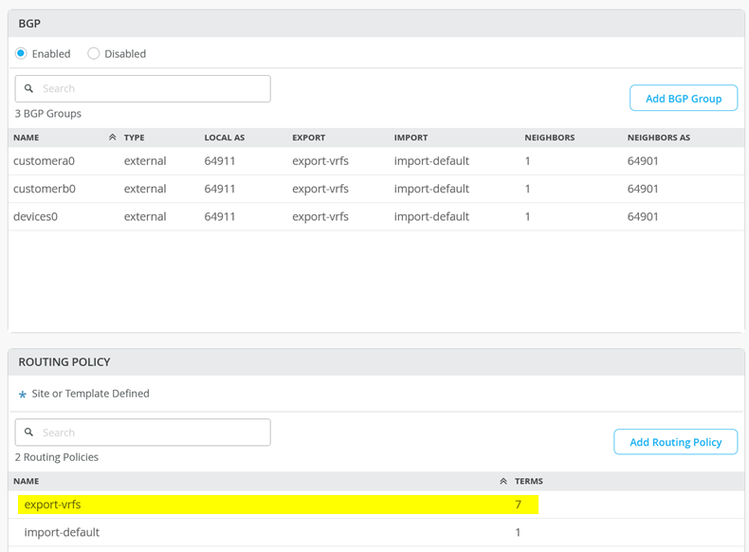Click the BGP search magnifier icon
Viewport: 749px width, 552px height.
click(29, 88)
